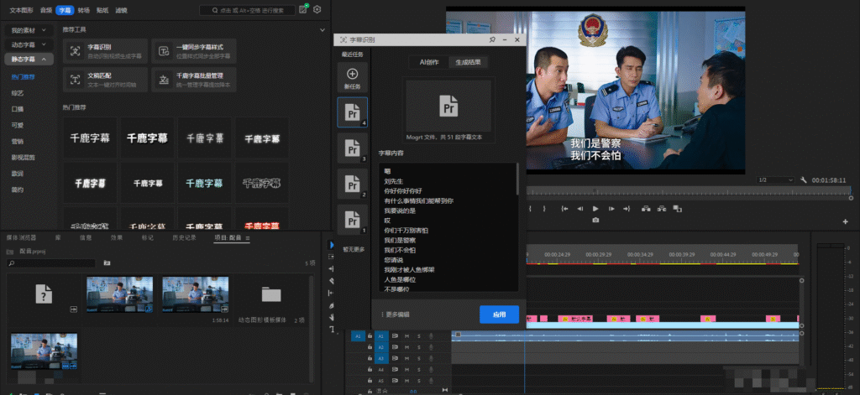This screenshot has height=395, width=860.
Task: Pin the 字幕识别 dialog window
Action: pos(491,39)
